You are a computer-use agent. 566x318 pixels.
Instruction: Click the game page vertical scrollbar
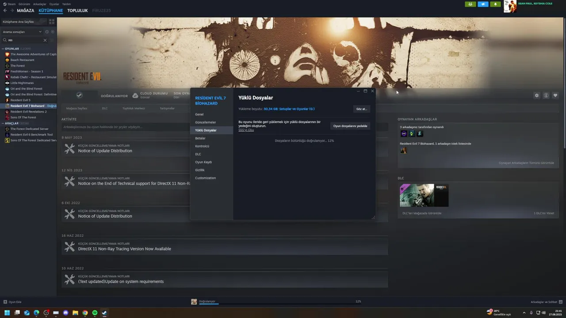click(x=564, y=84)
